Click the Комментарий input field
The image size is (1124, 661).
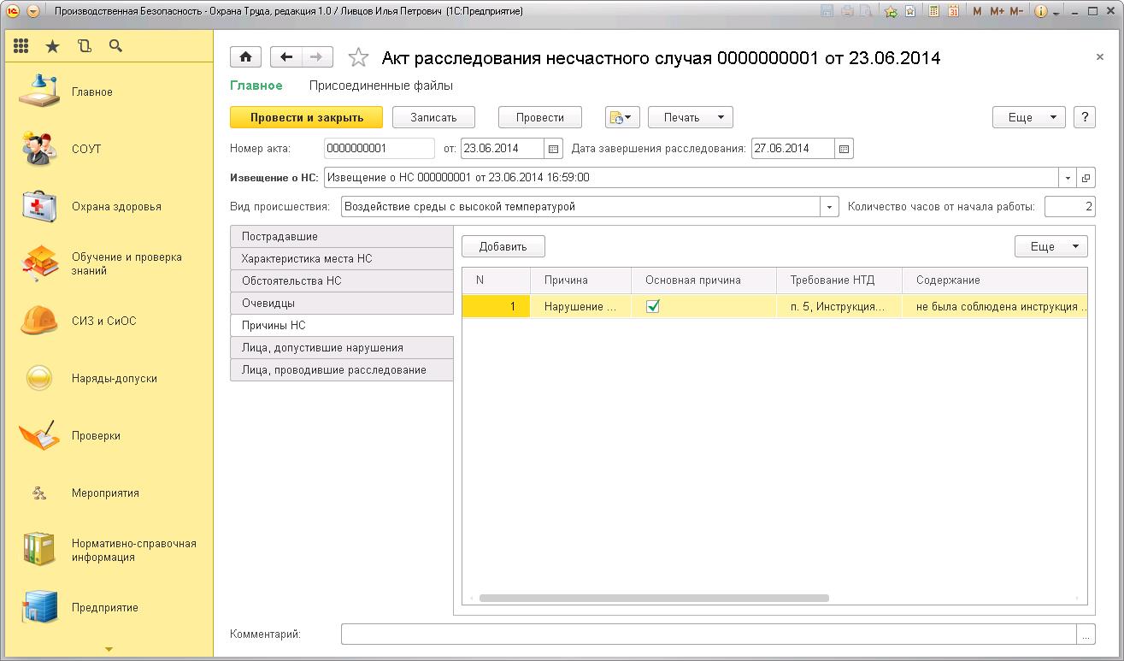pos(708,634)
